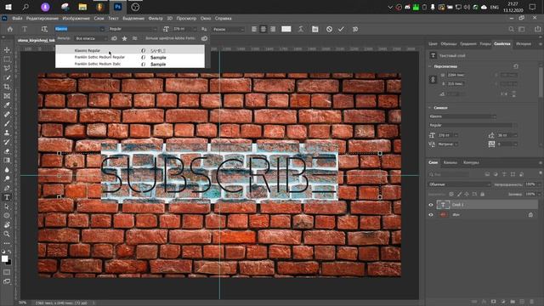The width and height of the screenshot is (544, 306).
Task: Open the Окно menu
Action: click(x=206, y=19)
